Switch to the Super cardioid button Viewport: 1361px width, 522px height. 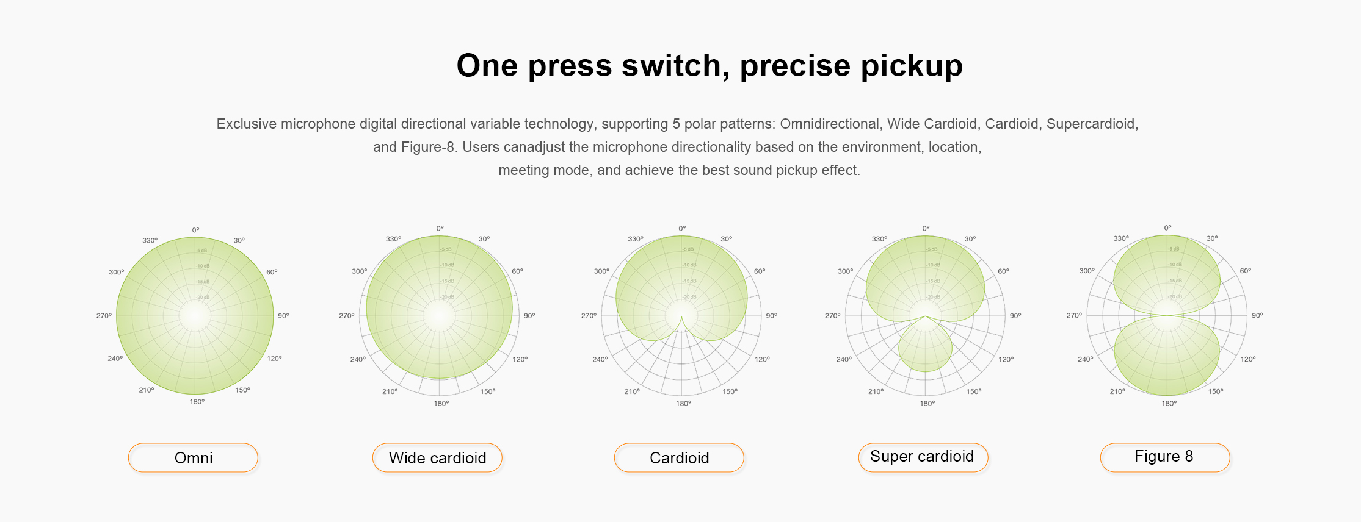pos(923,457)
